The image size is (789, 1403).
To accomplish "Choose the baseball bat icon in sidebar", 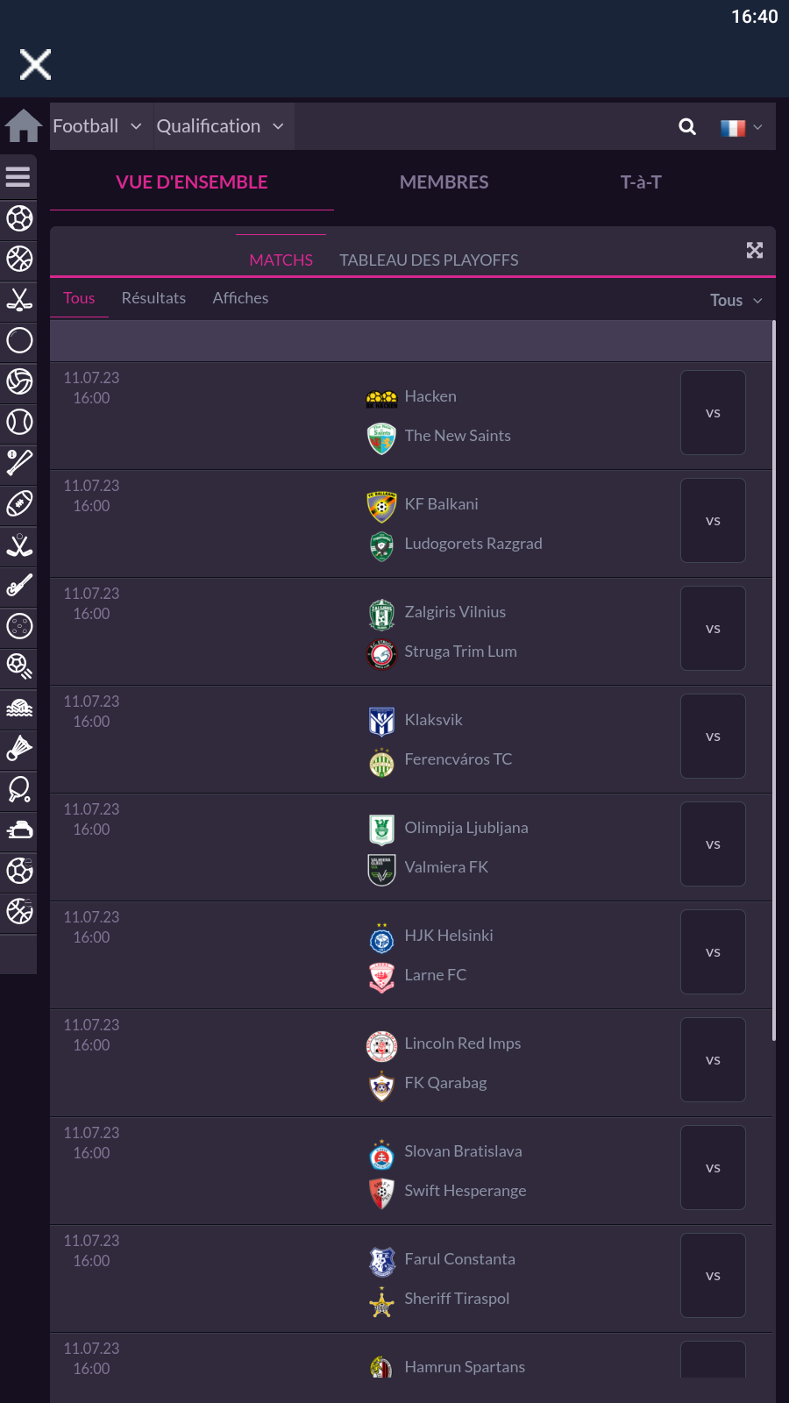I will pyautogui.click(x=19, y=463).
